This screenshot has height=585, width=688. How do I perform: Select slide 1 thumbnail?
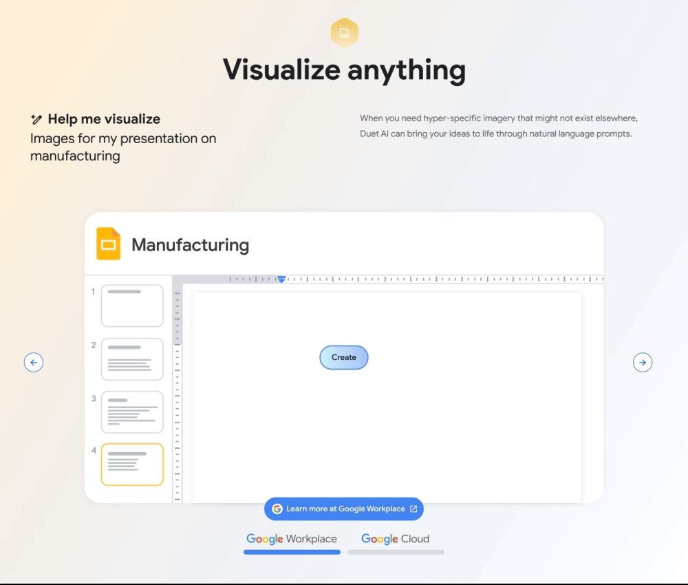[132, 306]
